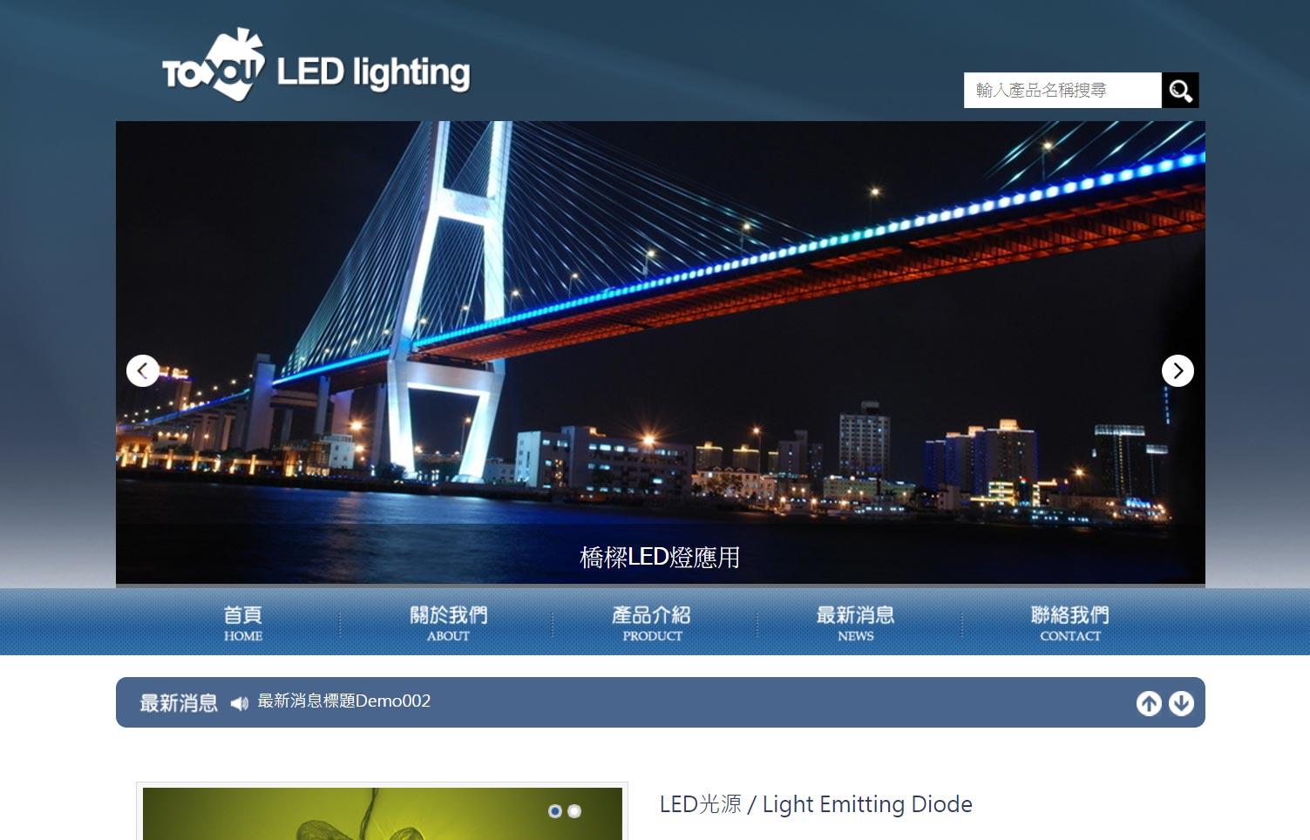This screenshot has height=840, width=1310.
Task: Click the 橋樑LED燈應用 banner caption
Action: click(x=660, y=558)
